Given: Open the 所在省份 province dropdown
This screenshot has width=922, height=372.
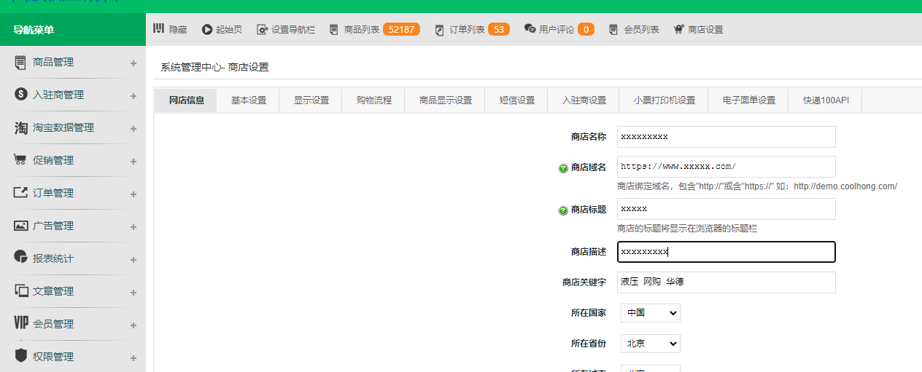Looking at the screenshot, I should (x=650, y=344).
